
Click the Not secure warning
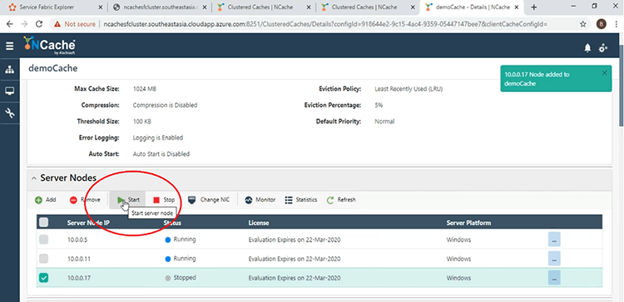(76, 24)
